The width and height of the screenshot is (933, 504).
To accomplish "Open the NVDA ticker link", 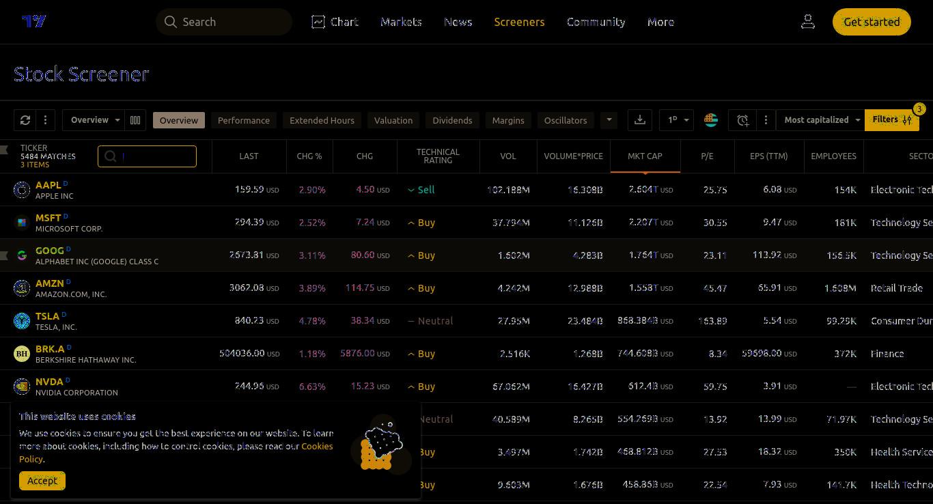I will (x=49, y=382).
